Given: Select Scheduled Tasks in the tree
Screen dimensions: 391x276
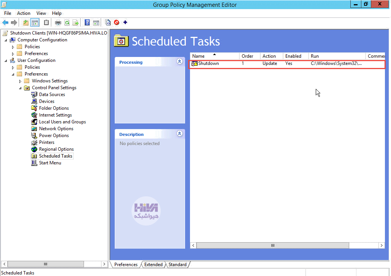Looking at the screenshot, I should (55, 156).
